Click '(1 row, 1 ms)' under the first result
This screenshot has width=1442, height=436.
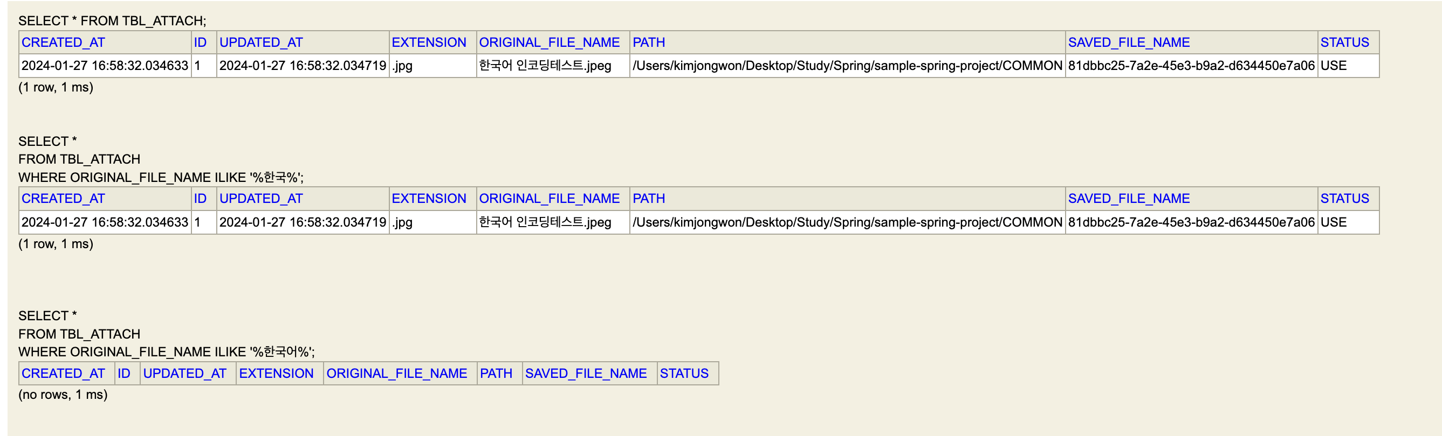(56, 87)
